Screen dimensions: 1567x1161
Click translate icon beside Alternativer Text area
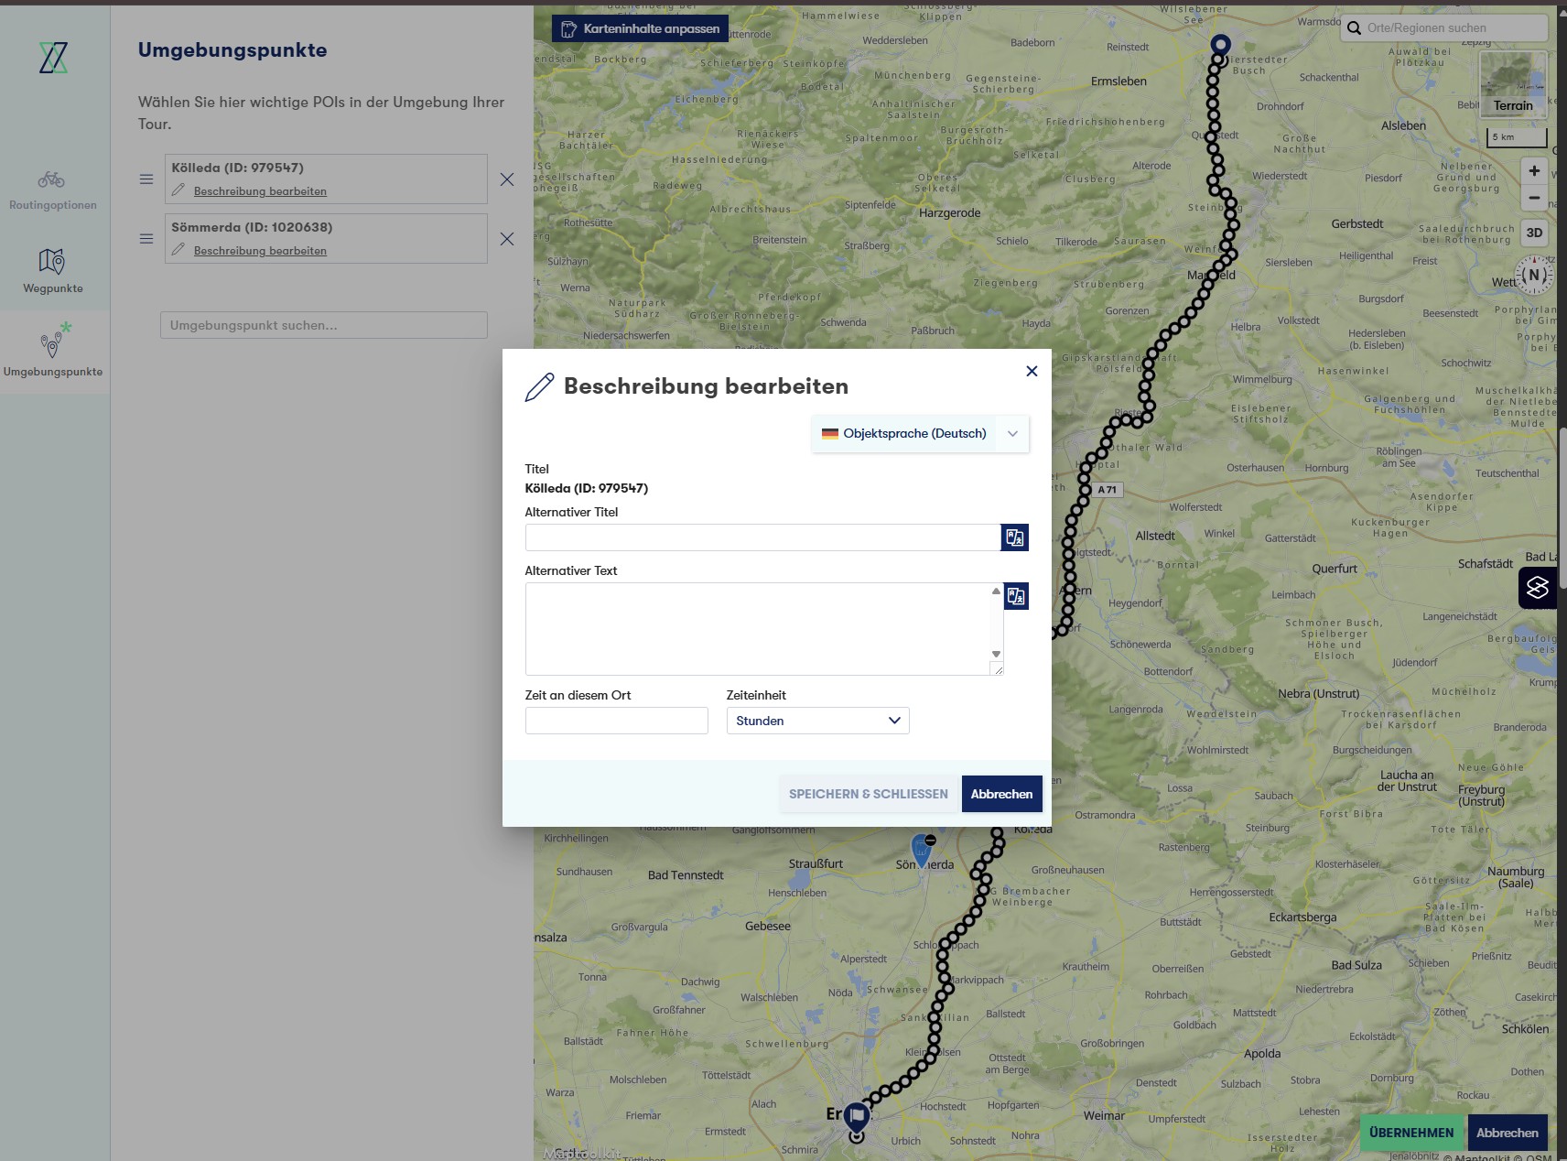[x=1015, y=596]
